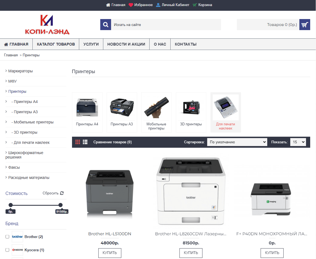Select Для печати наклеек in sidebar

[x=30, y=143]
